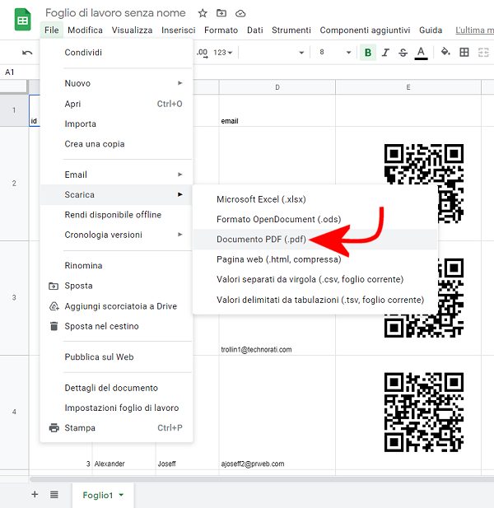Click the last edit link L'ultima m...
The image size is (494, 508).
point(474,30)
